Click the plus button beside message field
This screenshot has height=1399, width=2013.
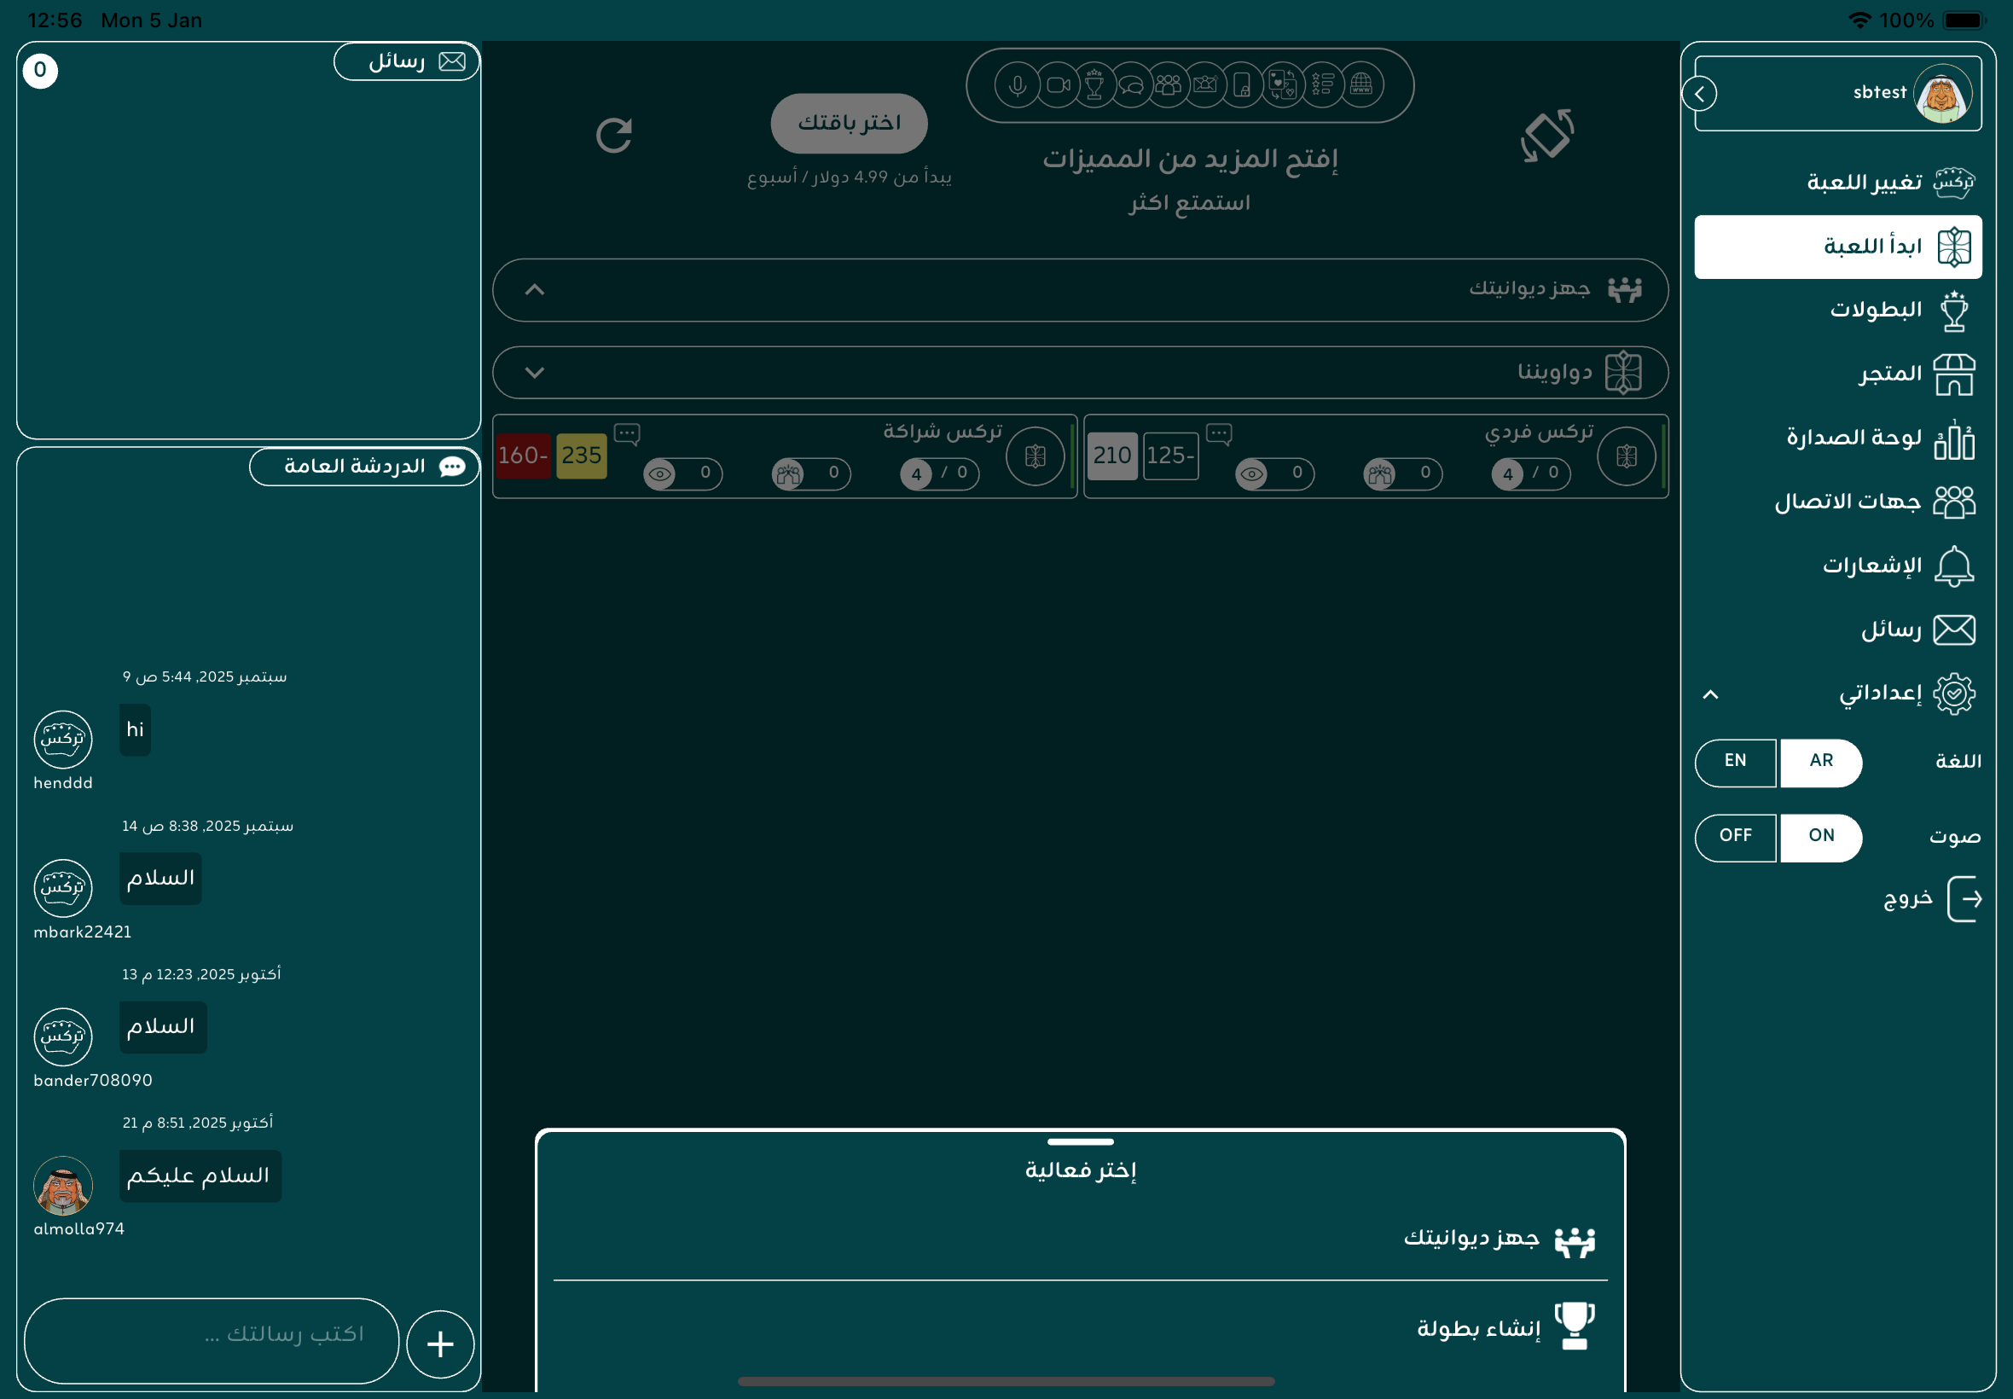pyautogui.click(x=440, y=1344)
